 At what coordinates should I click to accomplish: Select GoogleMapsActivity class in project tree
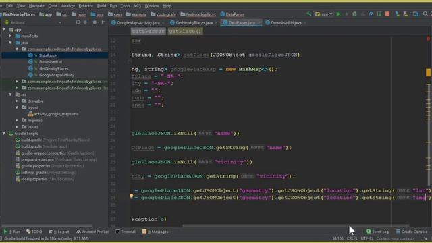click(57, 75)
